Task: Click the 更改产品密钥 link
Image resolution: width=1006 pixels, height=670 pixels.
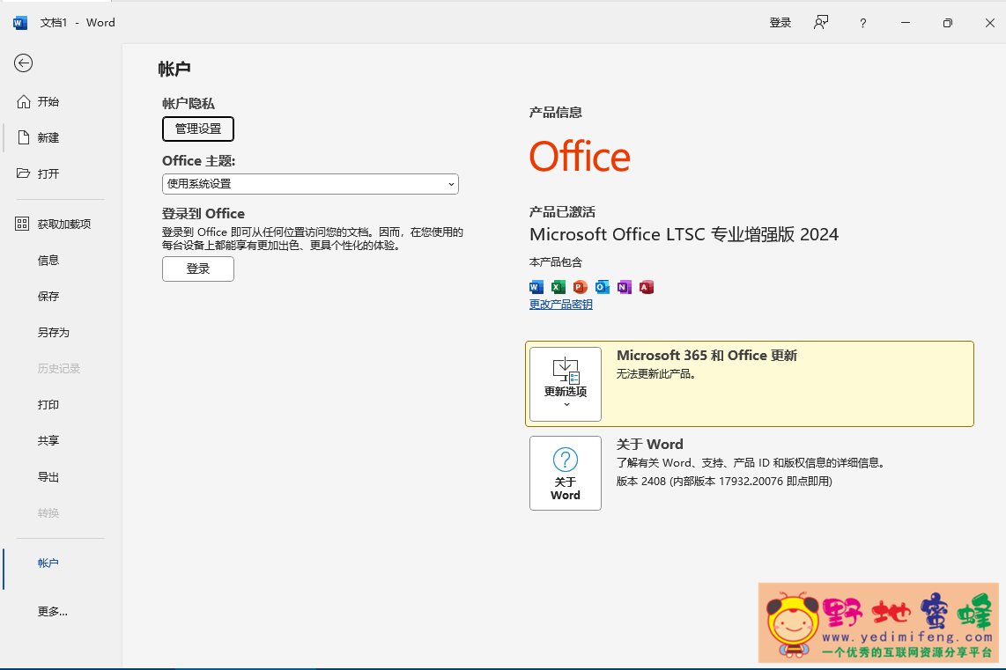Action: [x=561, y=305]
